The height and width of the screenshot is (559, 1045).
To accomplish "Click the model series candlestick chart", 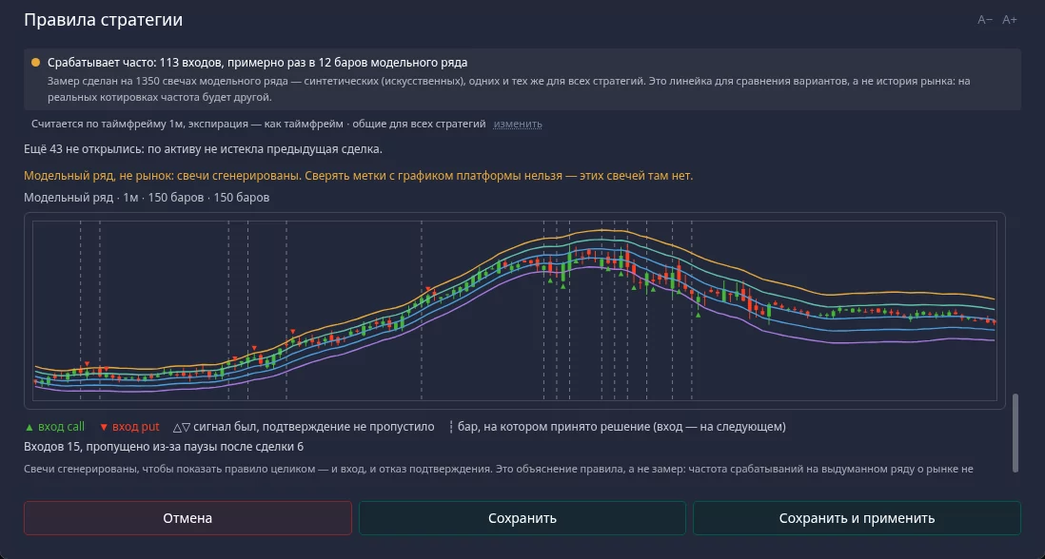I will point(515,311).
